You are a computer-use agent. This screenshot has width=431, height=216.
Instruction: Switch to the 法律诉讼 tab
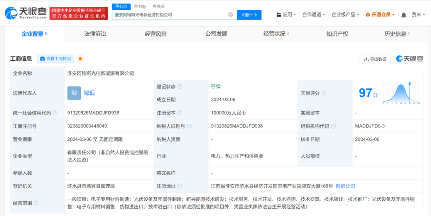[95, 34]
